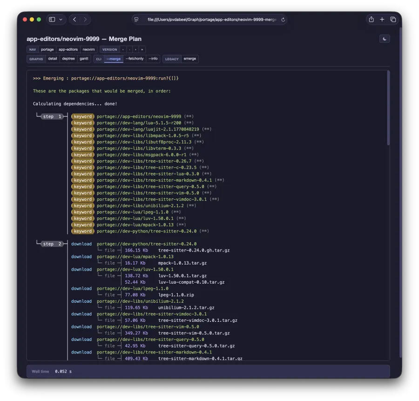Click keyword badge beside dev-lua/mpack-1.0.13
This screenshot has height=401, width=419.
click(x=83, y=225)
